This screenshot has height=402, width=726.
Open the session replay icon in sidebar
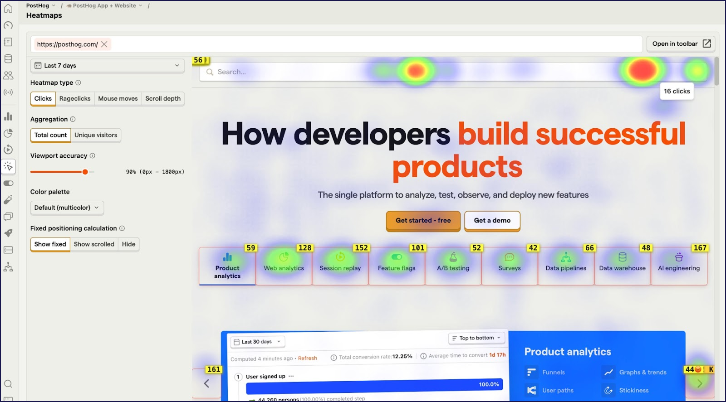(x=8, y=150)
